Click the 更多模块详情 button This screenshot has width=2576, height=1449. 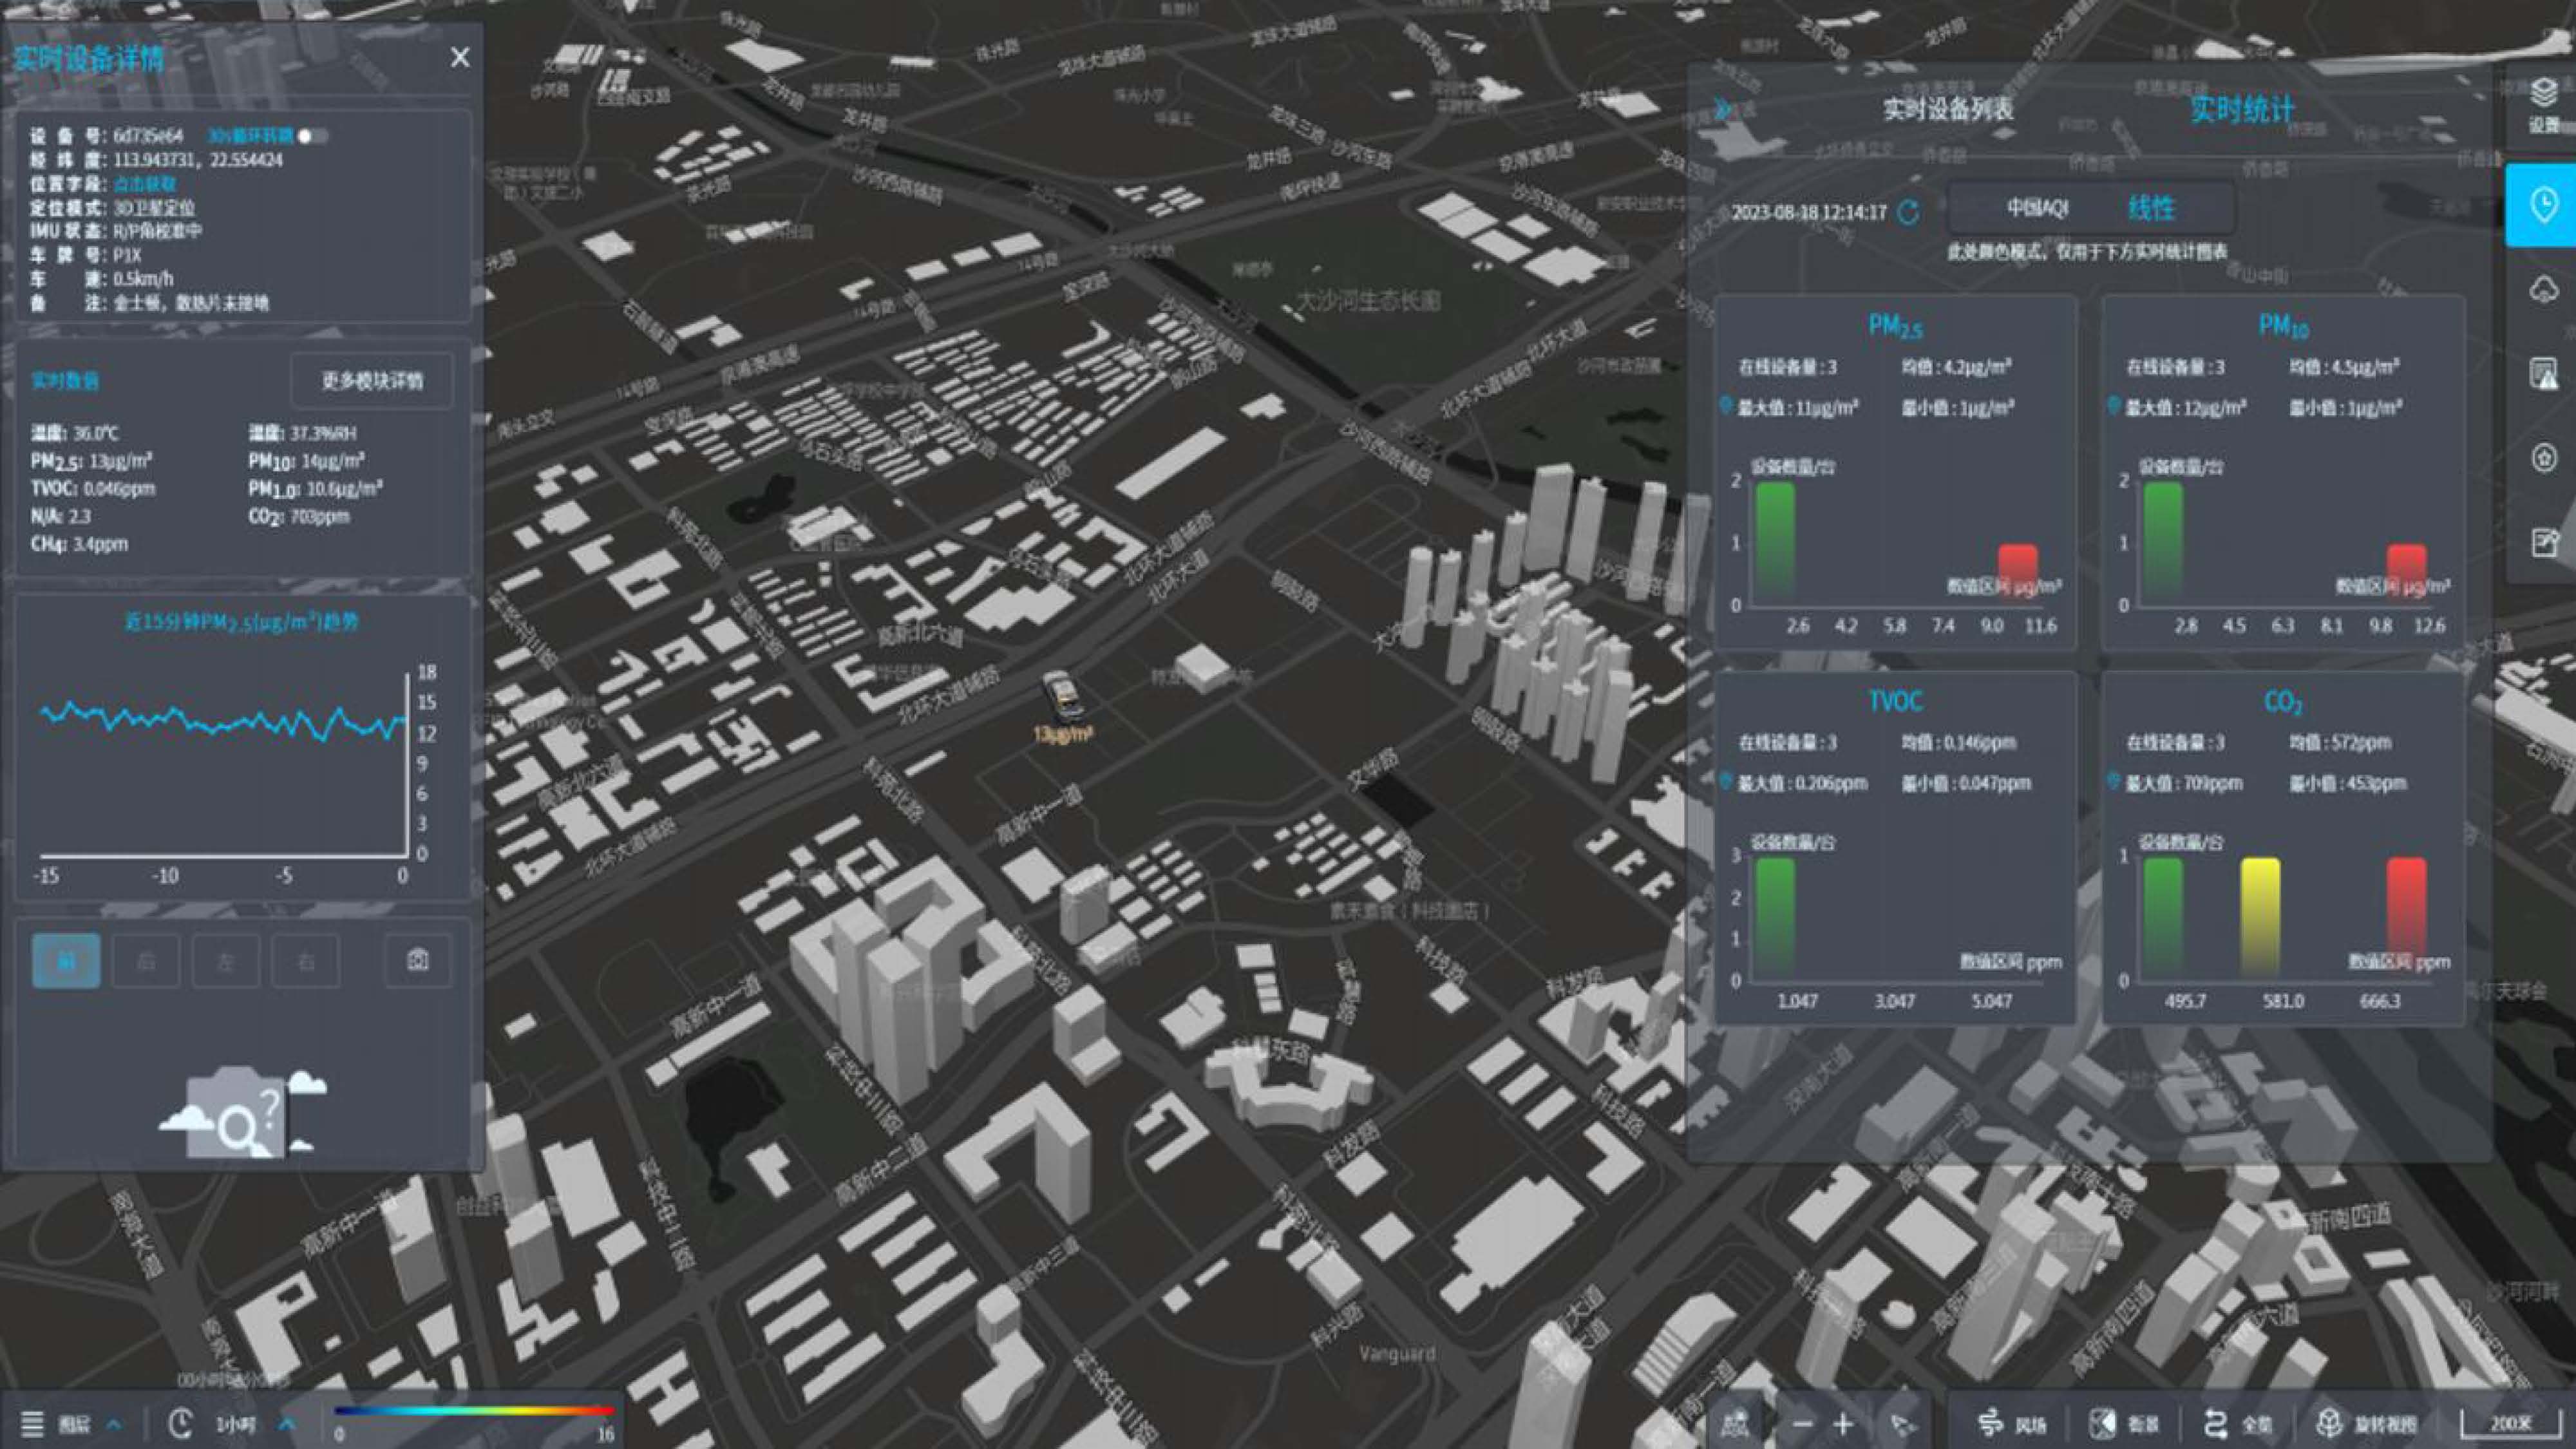[x=372, y=380]
